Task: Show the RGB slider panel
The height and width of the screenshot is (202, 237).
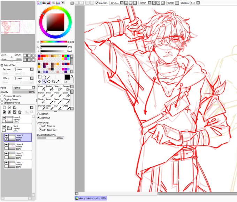Action: [x=44, y=3]
